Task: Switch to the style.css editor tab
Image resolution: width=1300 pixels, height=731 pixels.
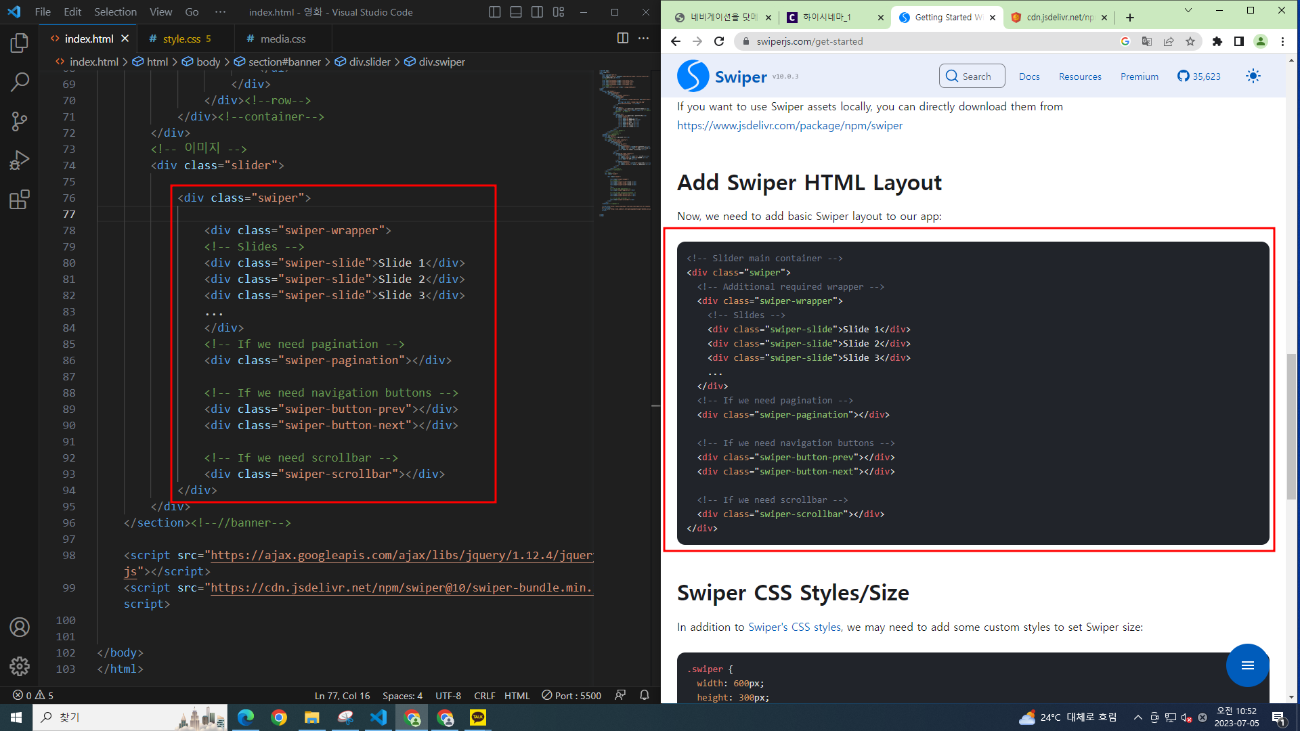Action: click(181, 39)
